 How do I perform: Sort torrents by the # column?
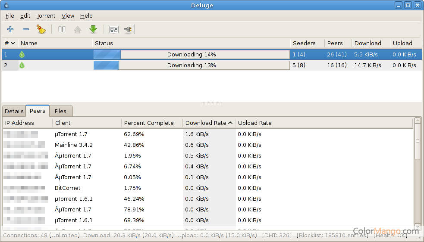point(10,43)
